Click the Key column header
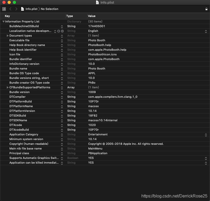210x201 pixels. tap(7, 16)
